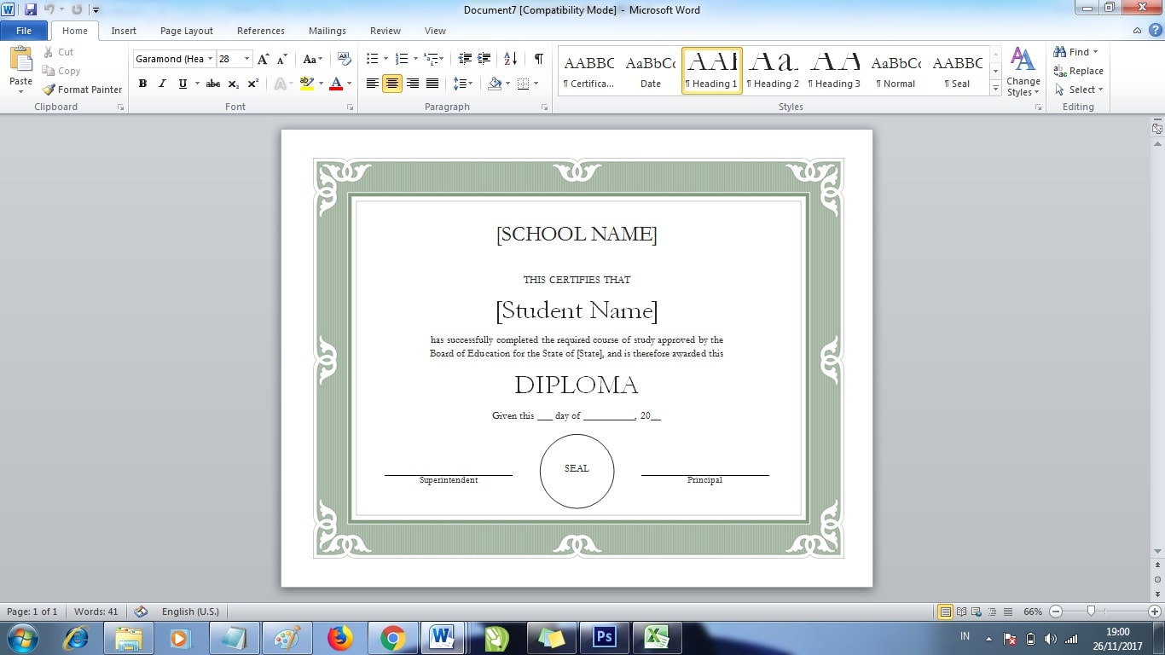Switch to Outline view

(993, 612)
